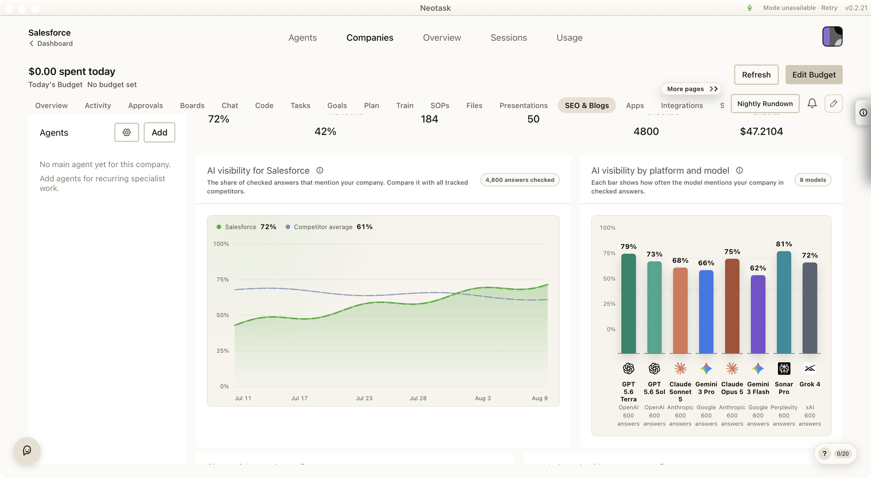Open the Presentations tab

[x=524, y=106]
